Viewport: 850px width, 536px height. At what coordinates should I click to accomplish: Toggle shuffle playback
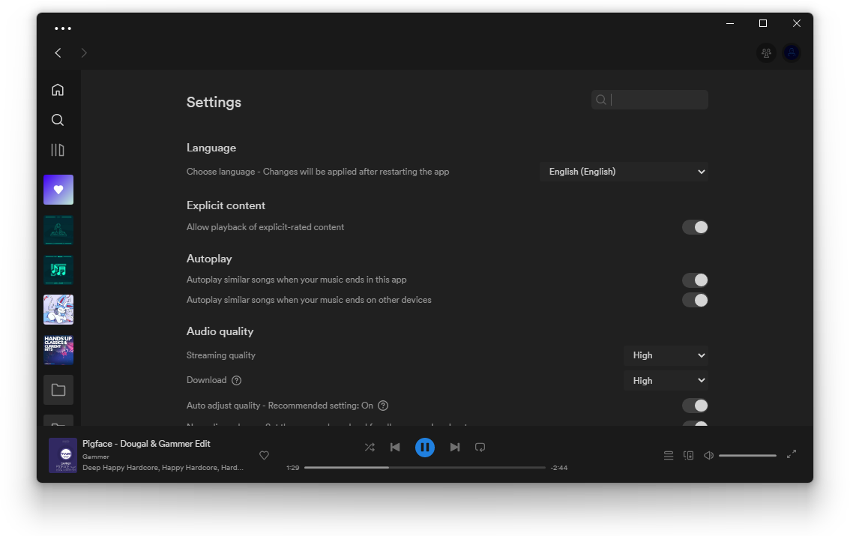(370, 447)
